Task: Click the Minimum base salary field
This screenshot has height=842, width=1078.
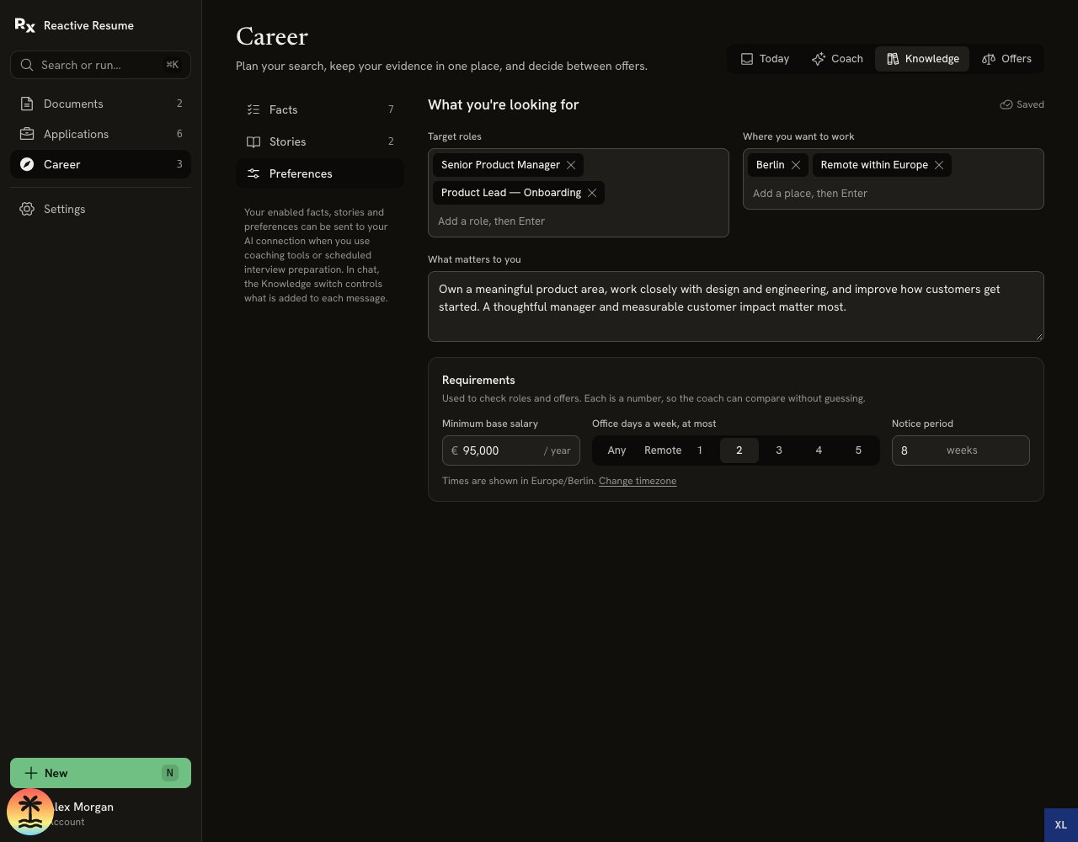Action: 511,450
